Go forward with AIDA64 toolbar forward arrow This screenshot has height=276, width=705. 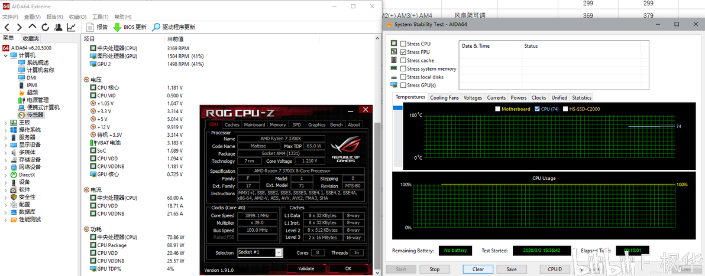tap(20, 27)
